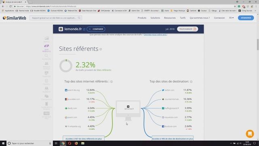Click the browser reload button
This screenshot has height=146, width=259.
[11, 6]
